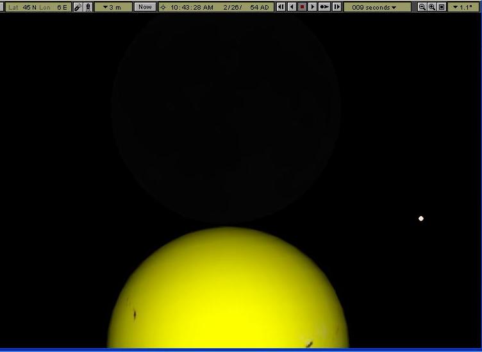482x352 pixels.
Task: Stop time flow with red square
Action: coord(302,7)
